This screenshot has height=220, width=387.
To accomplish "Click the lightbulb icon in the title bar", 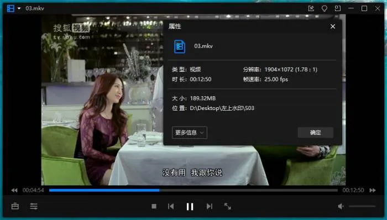I will click(x=325, y=8).
